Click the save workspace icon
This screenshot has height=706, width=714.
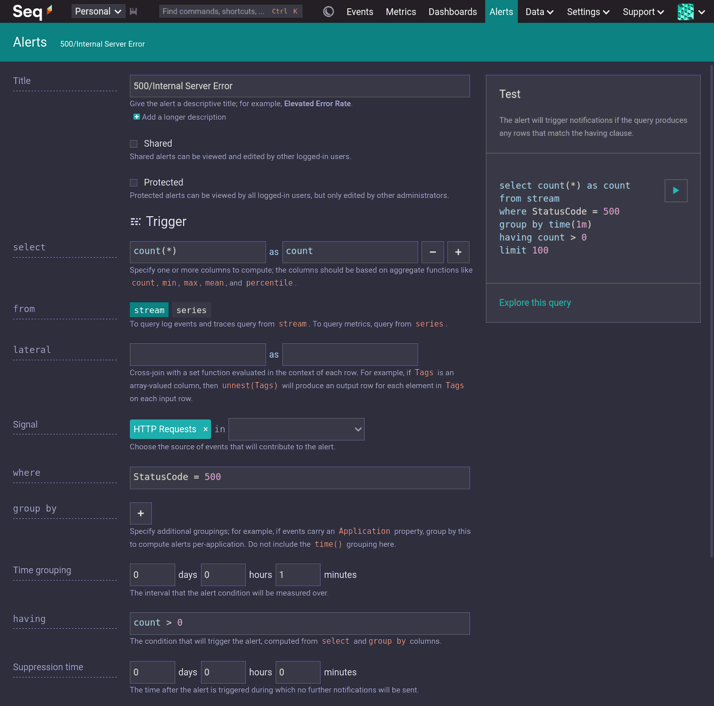pos(133,11)
